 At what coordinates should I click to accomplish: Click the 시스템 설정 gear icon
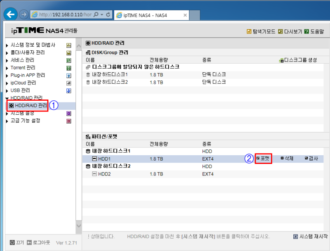coord(69,113)
